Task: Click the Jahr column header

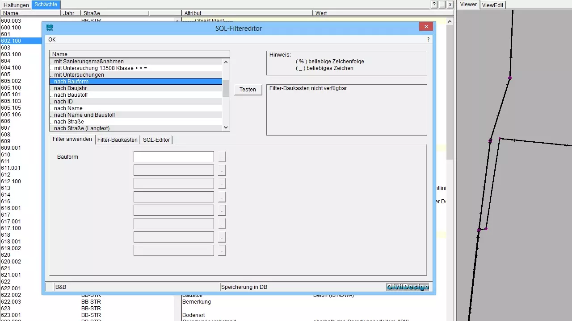Action: coord(71,13)
